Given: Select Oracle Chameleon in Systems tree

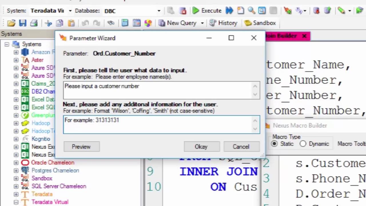Looking at the screenshot, I should [53, 163].
